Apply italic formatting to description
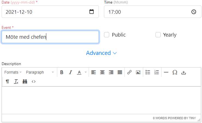 point(70,72)
